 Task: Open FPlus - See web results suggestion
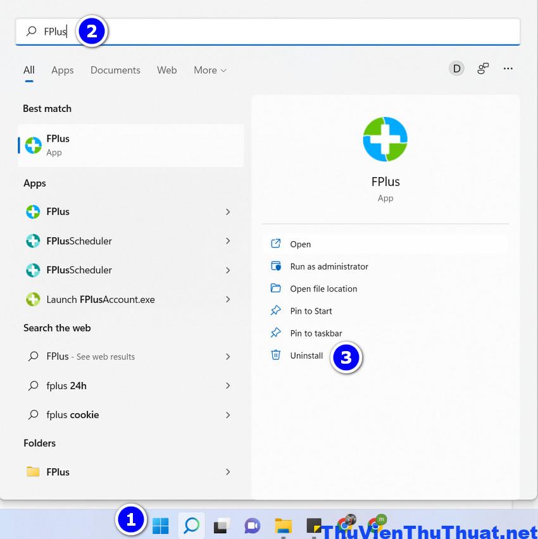tap(128, 356)
